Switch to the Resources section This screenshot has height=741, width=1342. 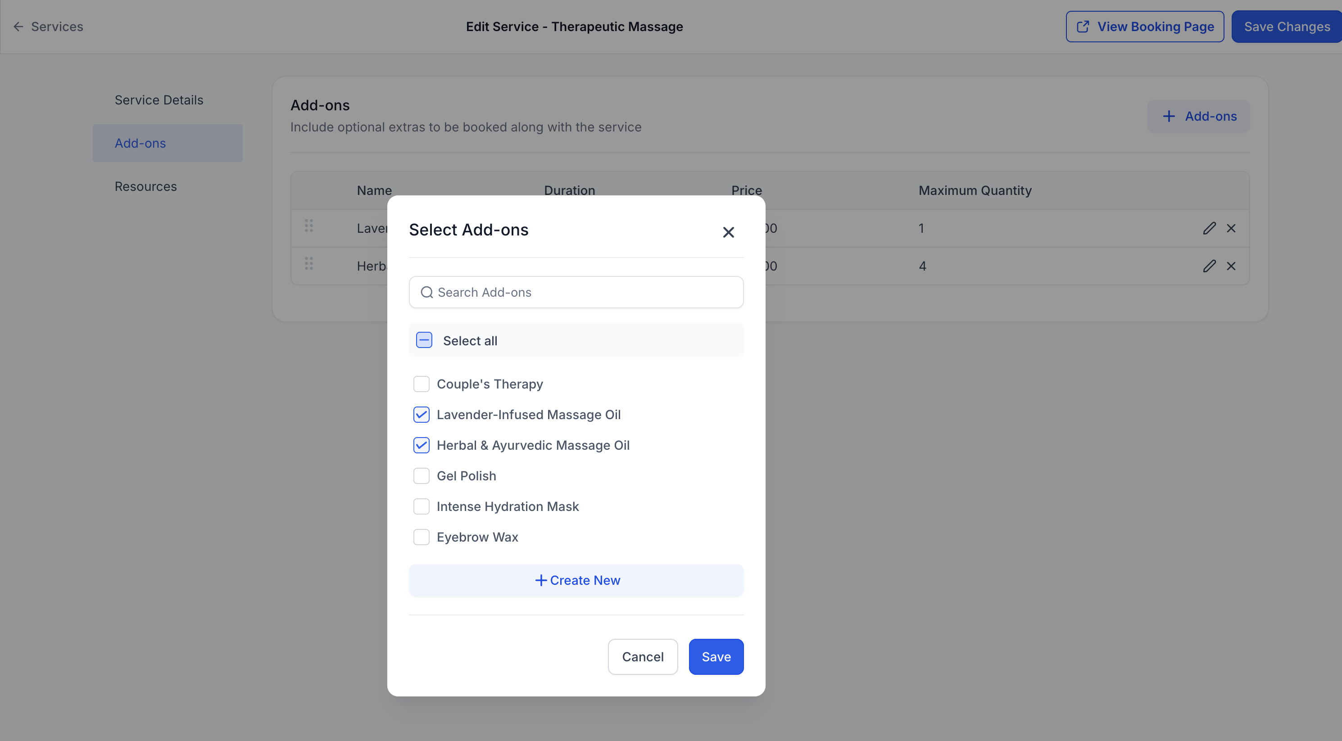click(x=146, y=186)
